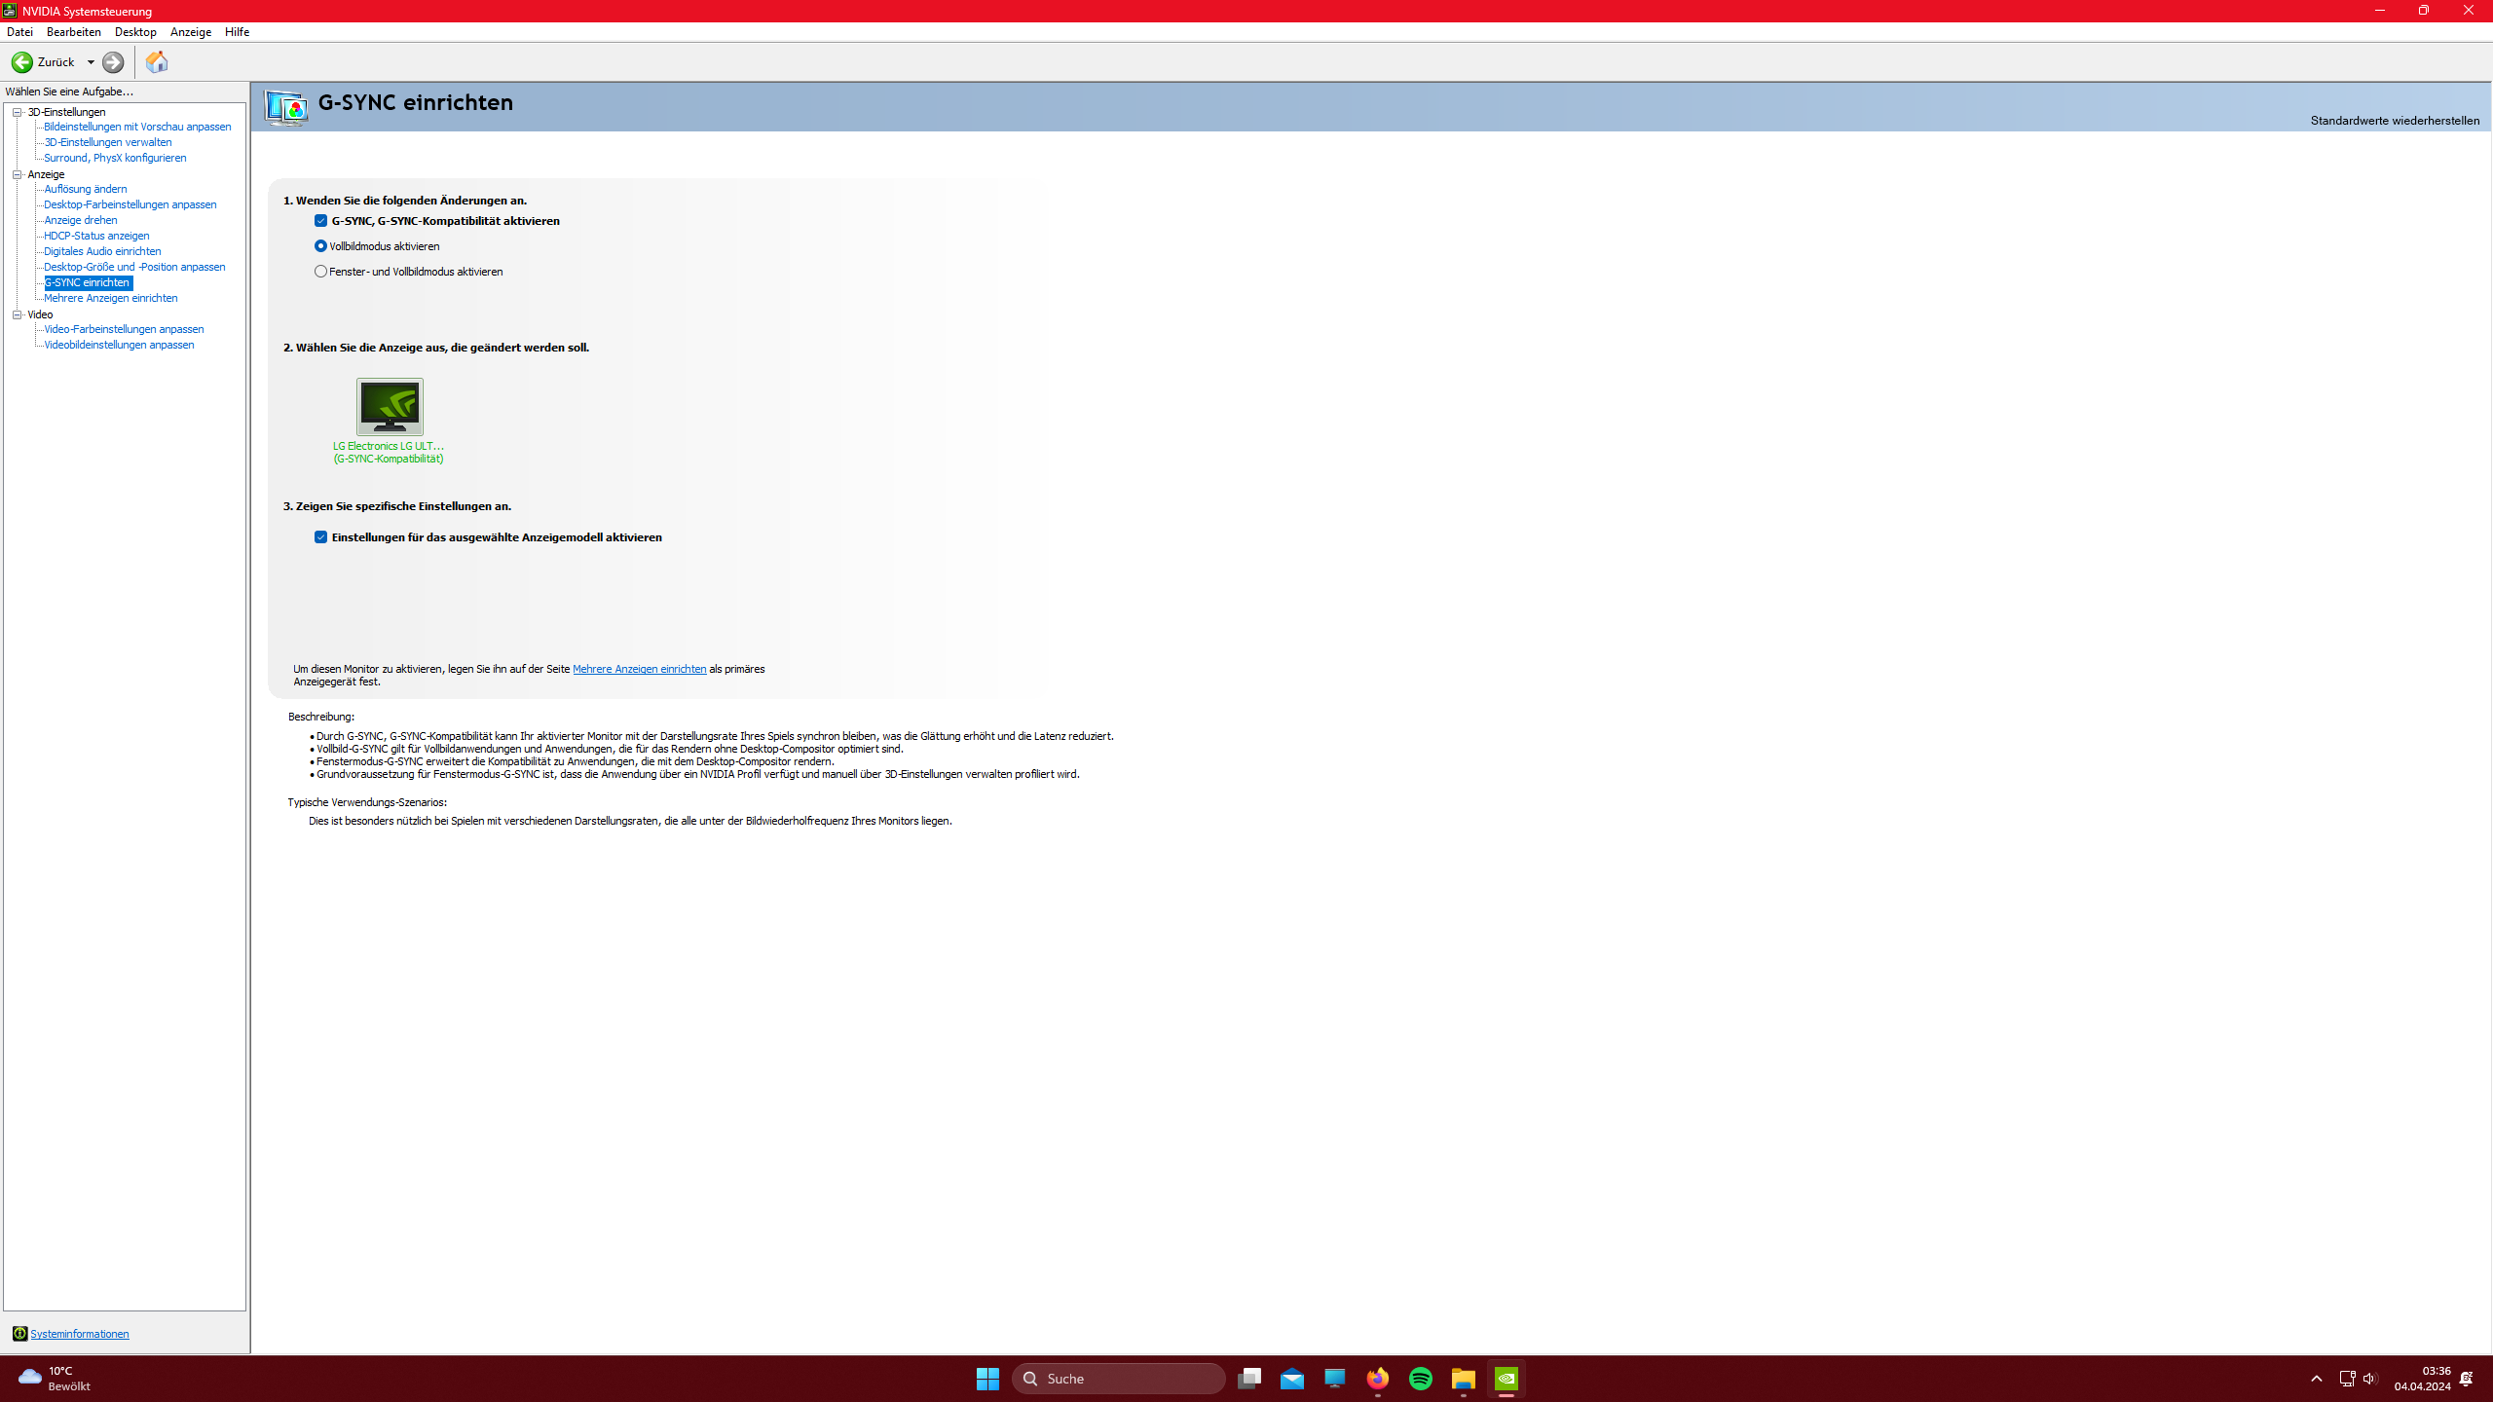Click the NVIDIA icon in taskbar

click(x=1506, y=1379)
